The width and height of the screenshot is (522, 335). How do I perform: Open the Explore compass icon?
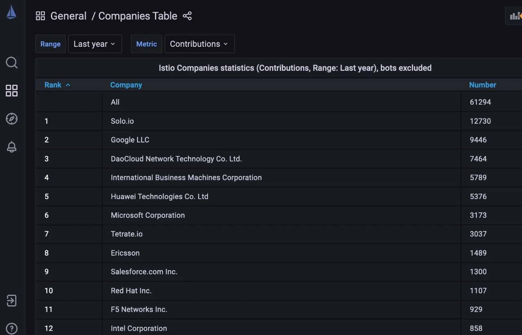[x=11, y=119]
